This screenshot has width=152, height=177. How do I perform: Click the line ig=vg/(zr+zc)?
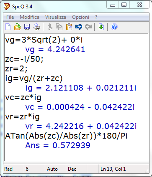(34, 78)
